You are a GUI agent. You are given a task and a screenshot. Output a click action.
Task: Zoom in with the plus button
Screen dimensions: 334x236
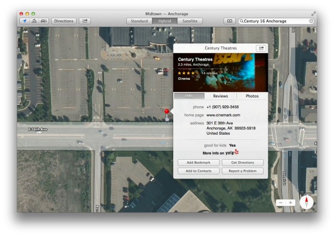click(291, 203)
